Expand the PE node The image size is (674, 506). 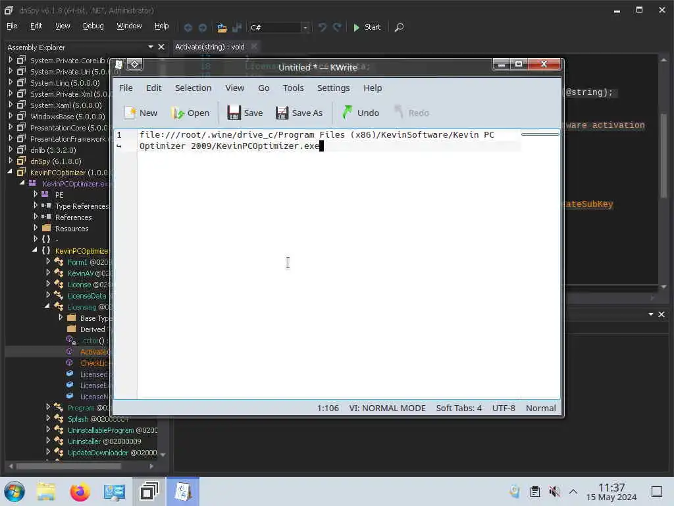(36, 194)
